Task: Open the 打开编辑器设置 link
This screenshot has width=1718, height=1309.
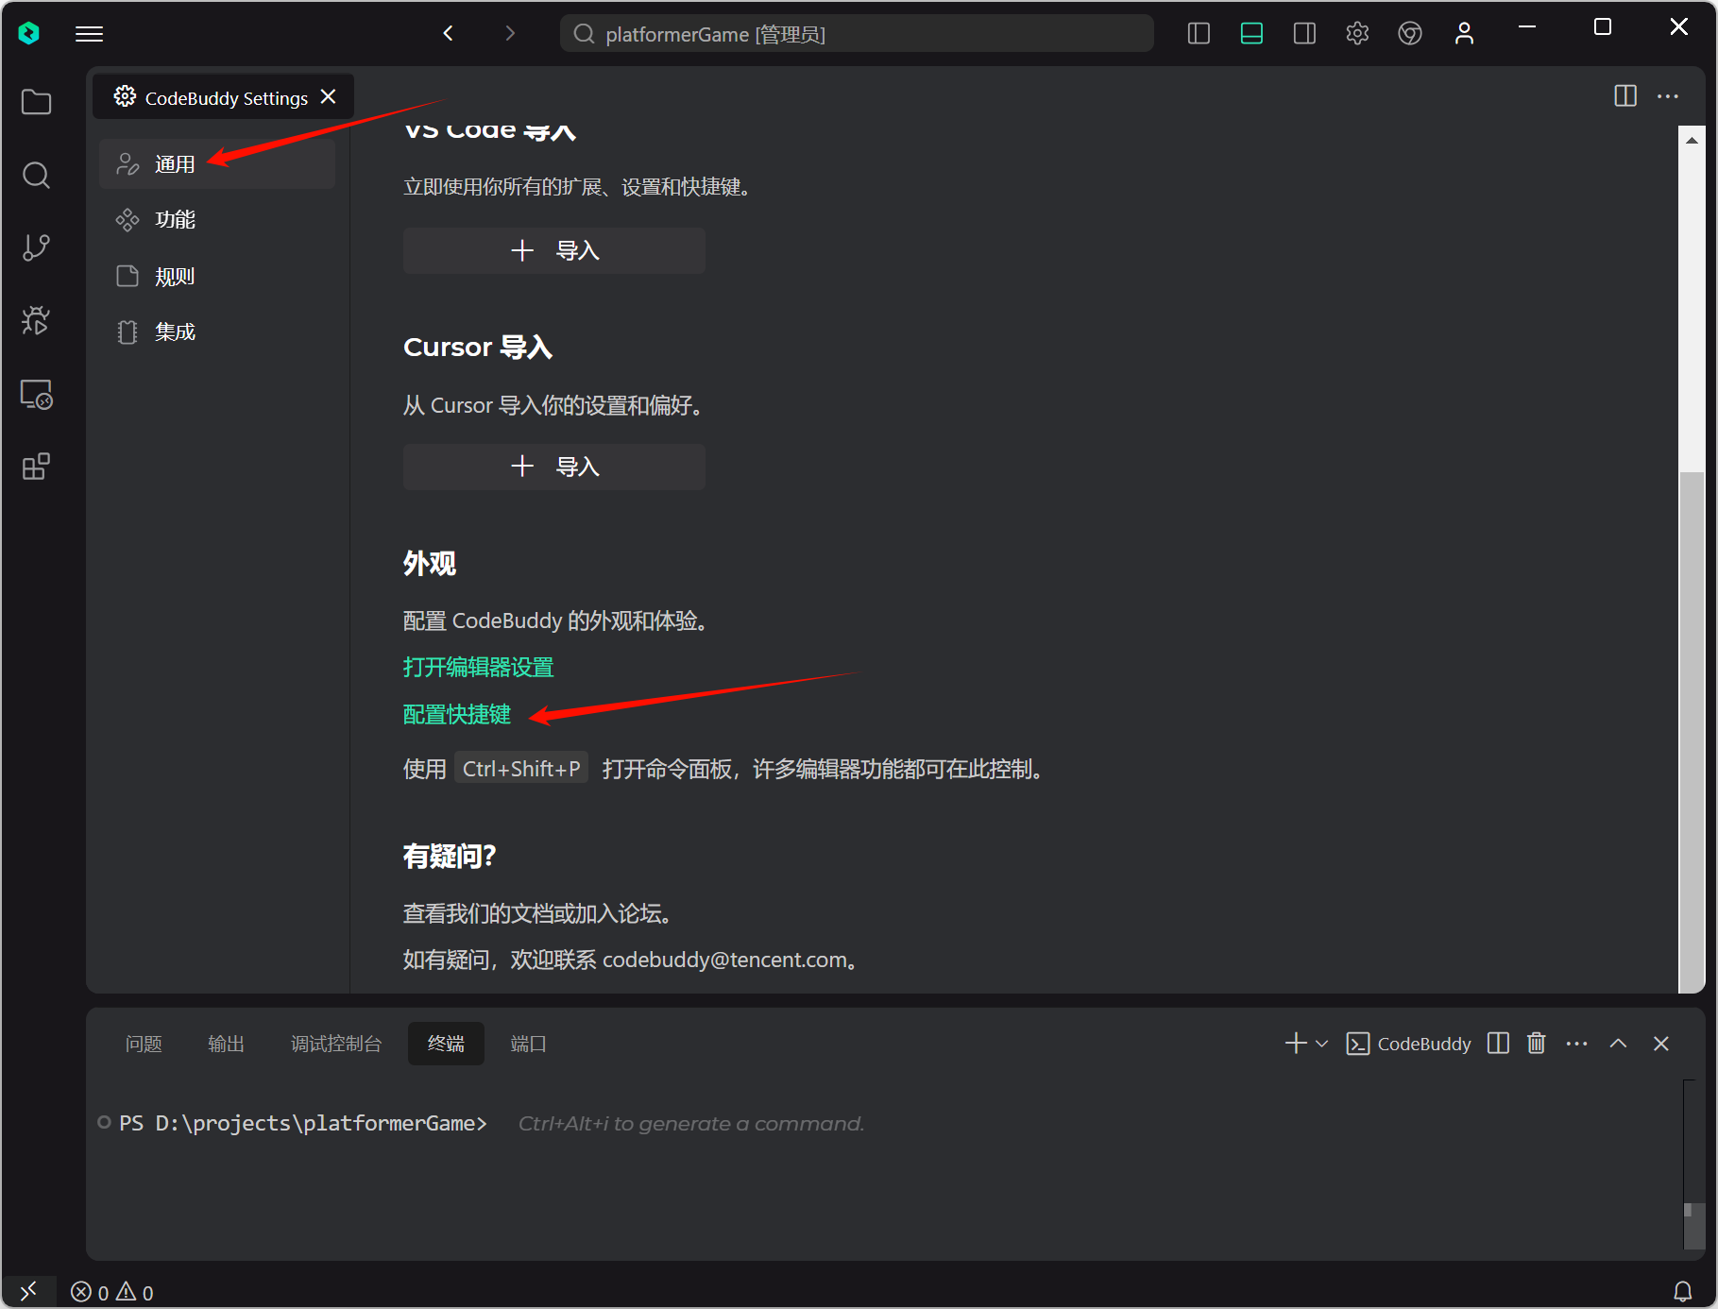Action: [x=478, y=668]
